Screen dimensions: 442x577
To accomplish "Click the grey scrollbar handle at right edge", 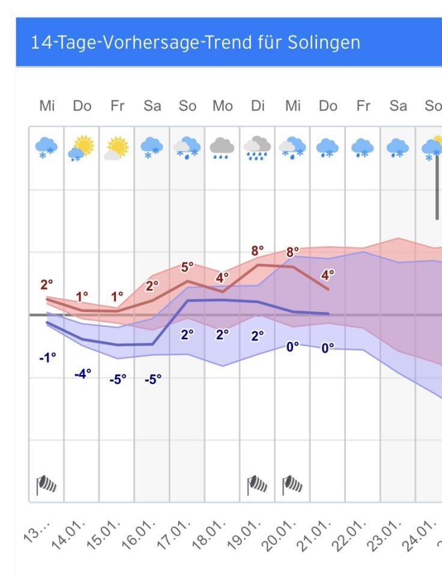I will pos(437,186).
